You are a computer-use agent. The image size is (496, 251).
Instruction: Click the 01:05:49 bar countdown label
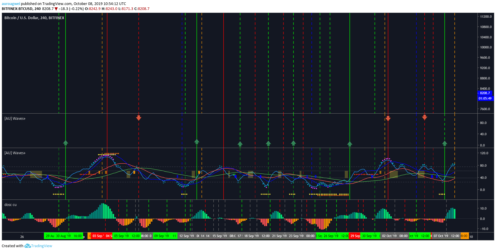[x=485, y=98]
